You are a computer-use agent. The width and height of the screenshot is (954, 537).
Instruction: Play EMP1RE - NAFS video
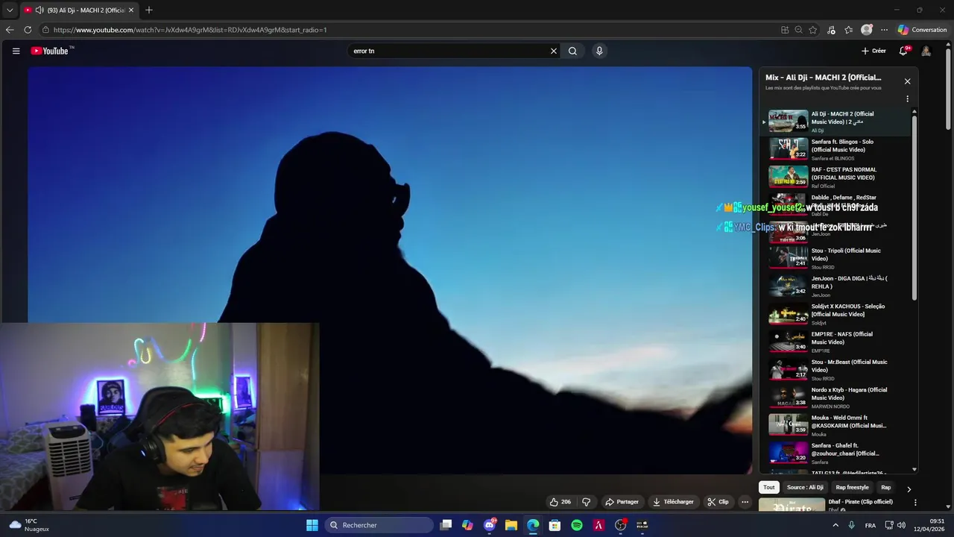tap(835, 342)
